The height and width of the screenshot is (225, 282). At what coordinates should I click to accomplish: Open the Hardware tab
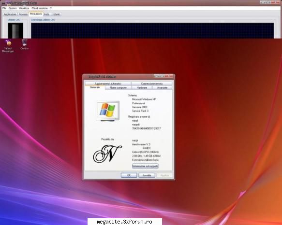click(142, 87)
